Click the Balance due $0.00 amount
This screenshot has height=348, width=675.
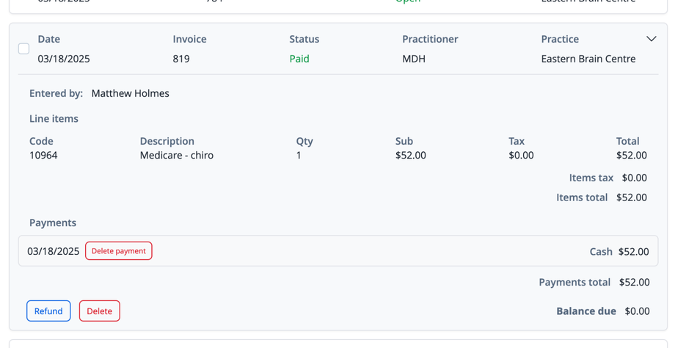click(x=637, y=311)
